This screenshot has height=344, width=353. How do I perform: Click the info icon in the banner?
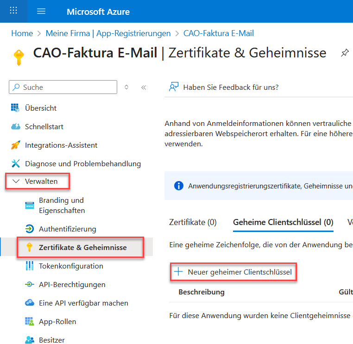click(178, 186)
